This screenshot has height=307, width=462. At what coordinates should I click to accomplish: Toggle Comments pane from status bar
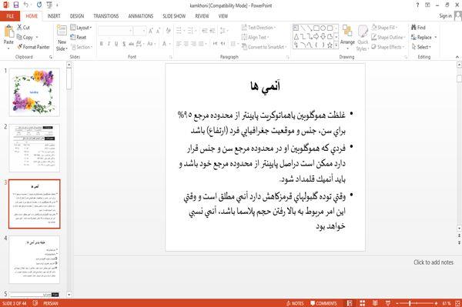pyautogui.click(x=323, y=303)
